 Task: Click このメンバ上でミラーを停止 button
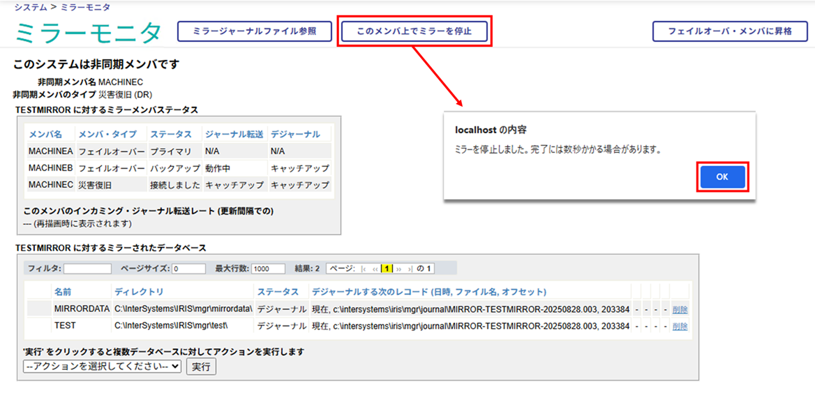point(414,31)
